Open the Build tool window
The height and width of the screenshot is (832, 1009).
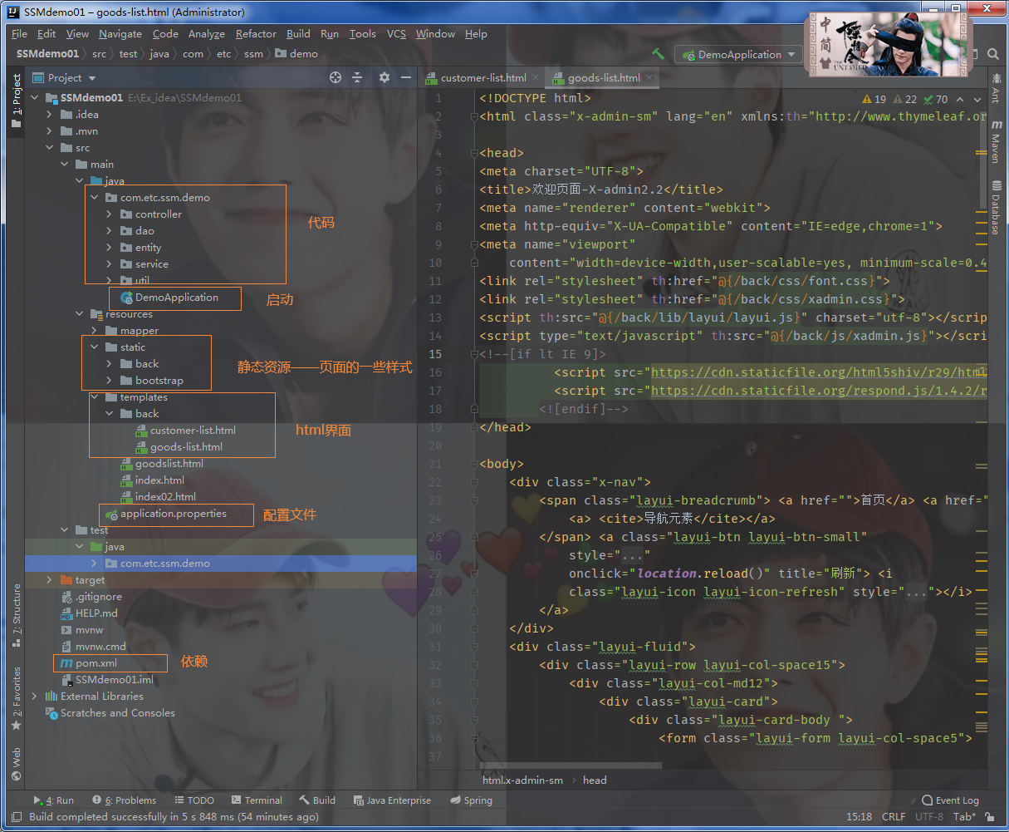317,800
